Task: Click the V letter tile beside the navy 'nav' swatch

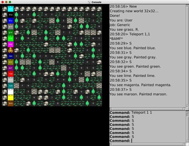Action: pos(17,56)
